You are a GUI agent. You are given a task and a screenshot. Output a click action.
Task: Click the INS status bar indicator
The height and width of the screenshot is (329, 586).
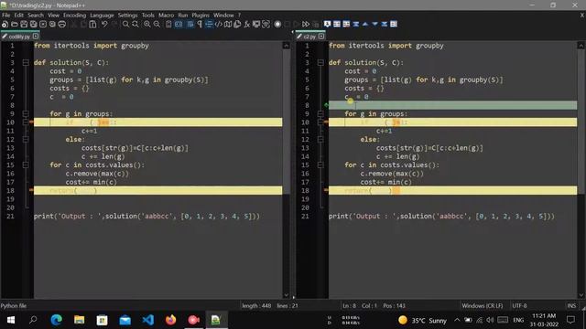tap(571, 305)
